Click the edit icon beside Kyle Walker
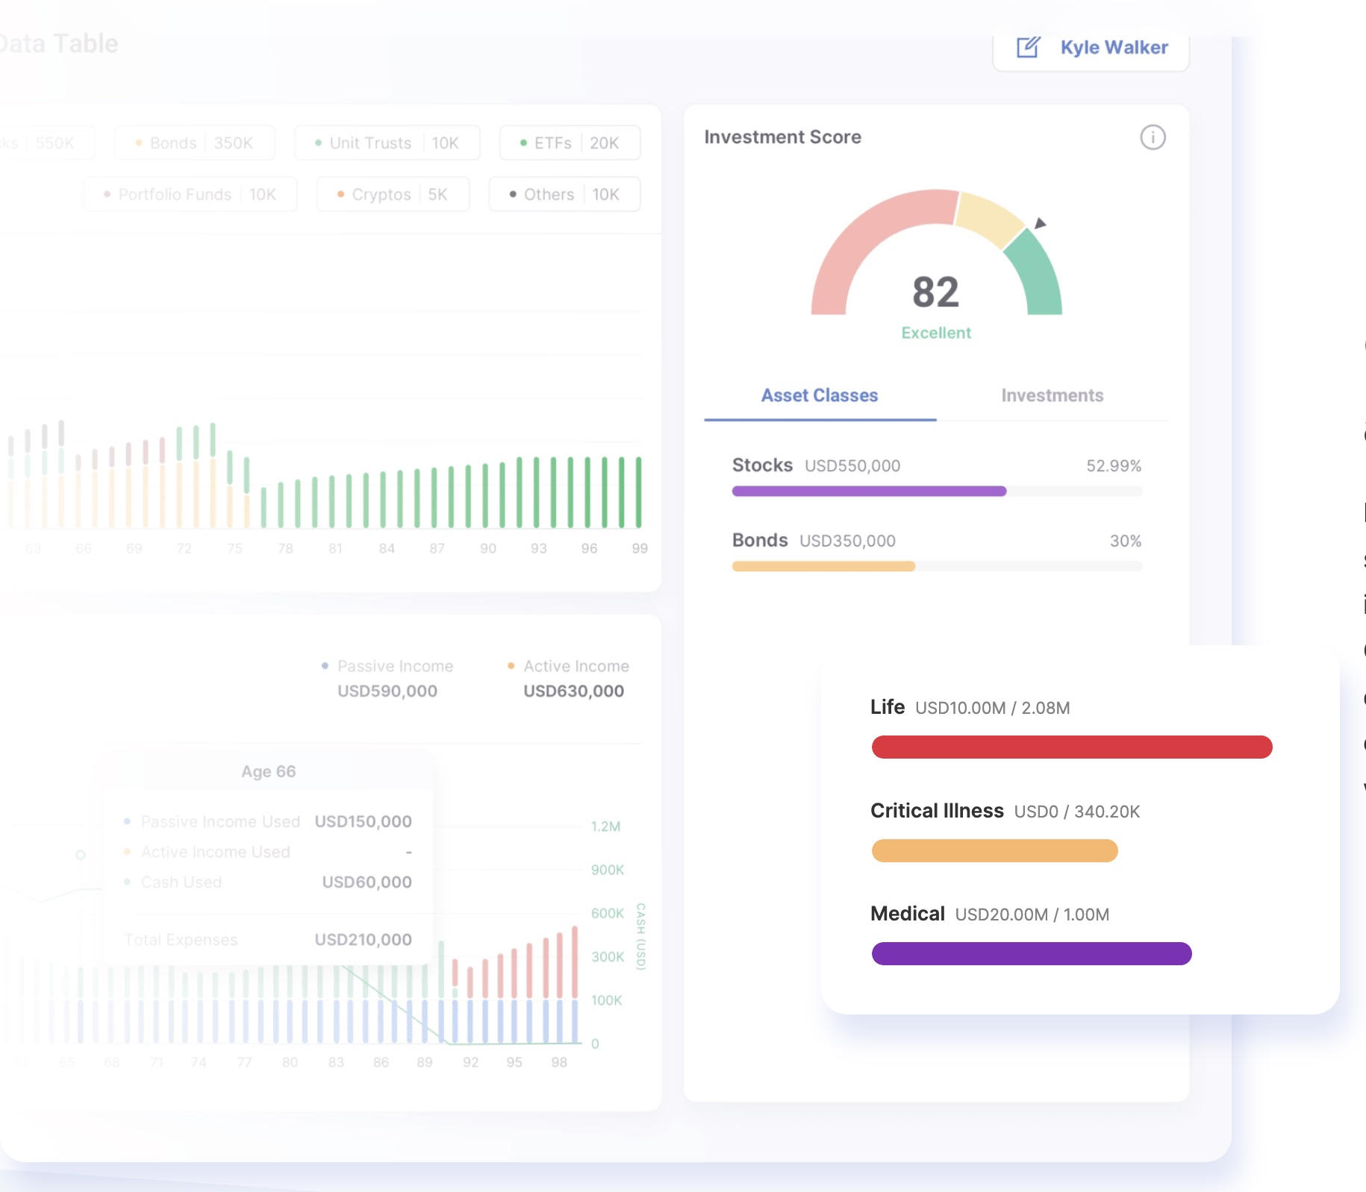The width and height of the screenshot is (1366, 1192). [1028, 47]
